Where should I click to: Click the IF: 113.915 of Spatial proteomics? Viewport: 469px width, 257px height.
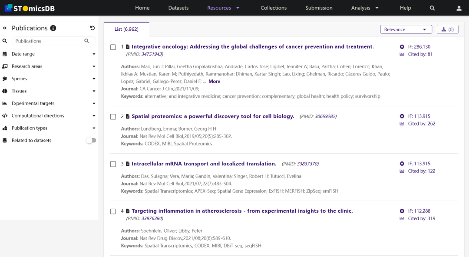click(419, 116)
